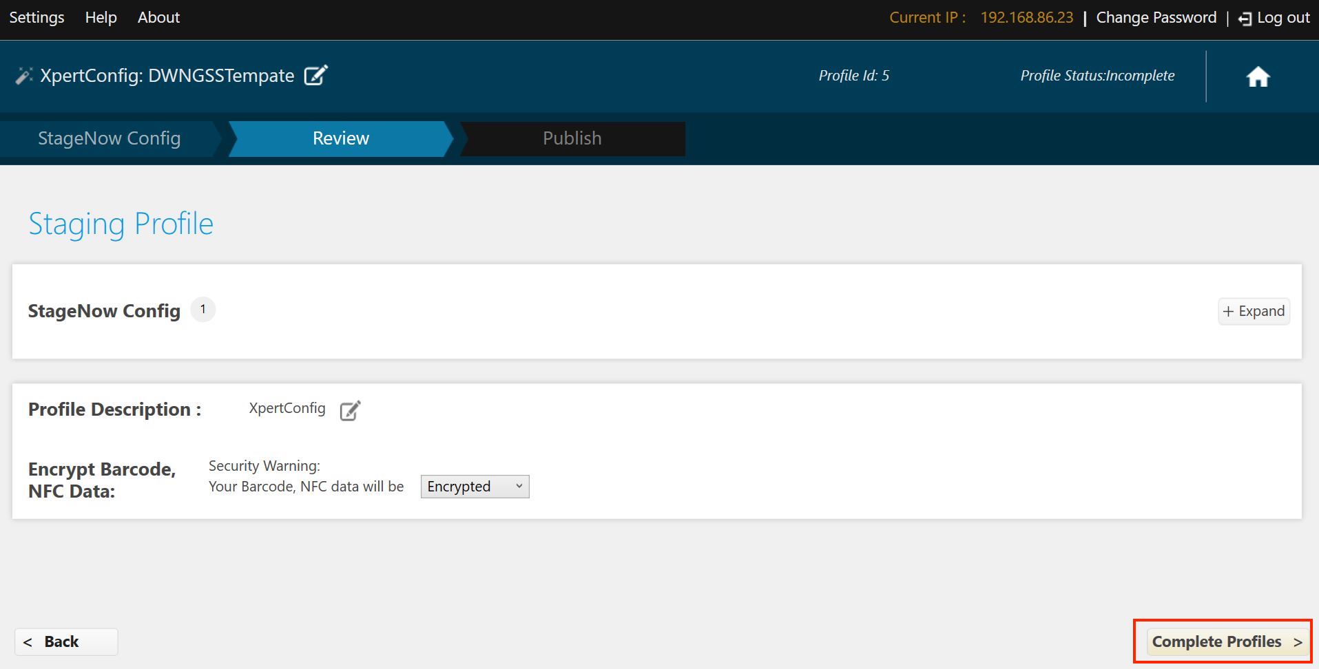Click the Profile Id: 5 text
The width and height of the screenshot is (1319, 669).
[x=853, y=76]
